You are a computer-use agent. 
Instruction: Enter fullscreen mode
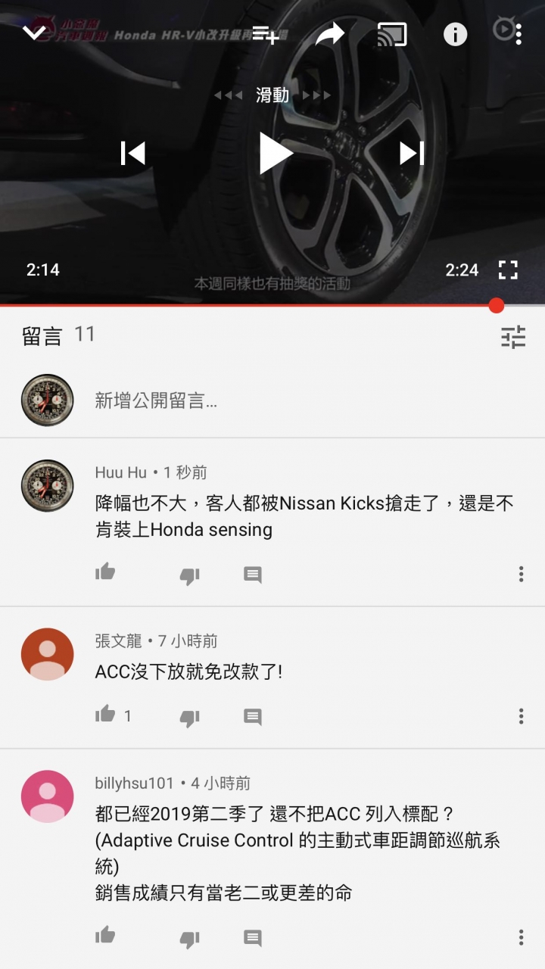point(508,270)
